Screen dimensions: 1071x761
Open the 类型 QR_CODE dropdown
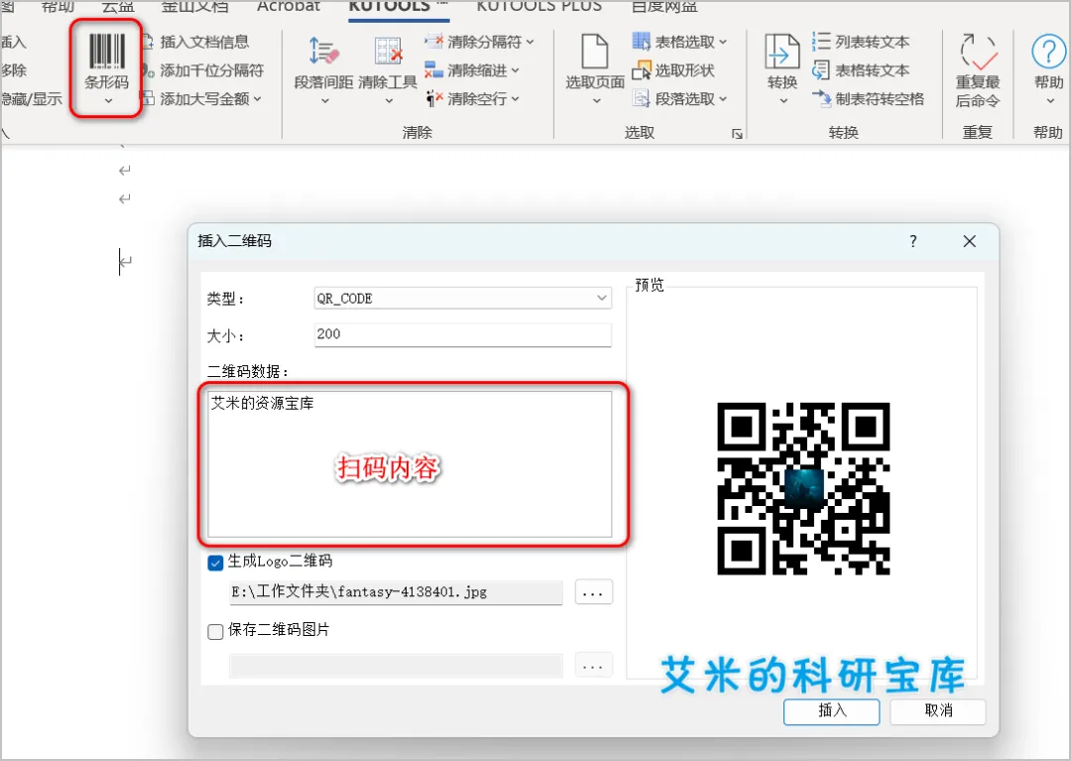462,298
